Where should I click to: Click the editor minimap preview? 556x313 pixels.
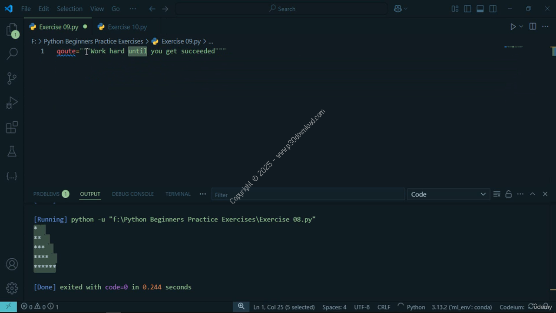[x=513, y=47]
